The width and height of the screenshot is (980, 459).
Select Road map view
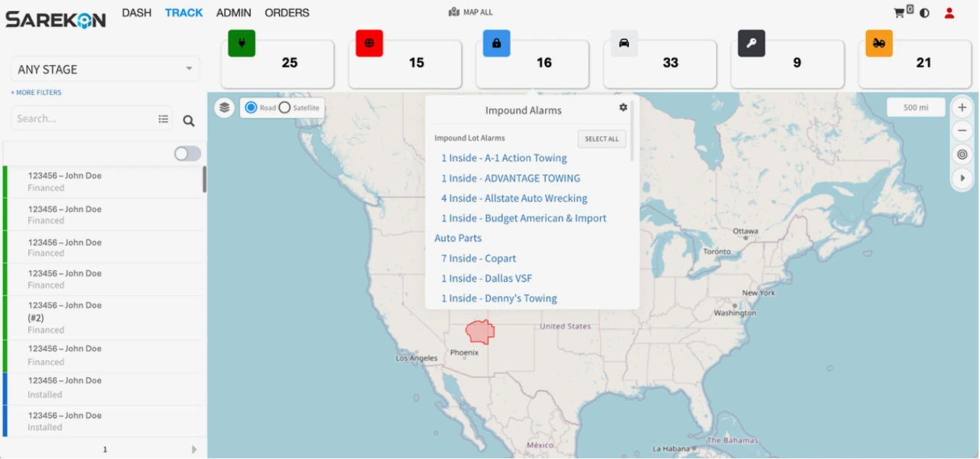pos(252,107)
